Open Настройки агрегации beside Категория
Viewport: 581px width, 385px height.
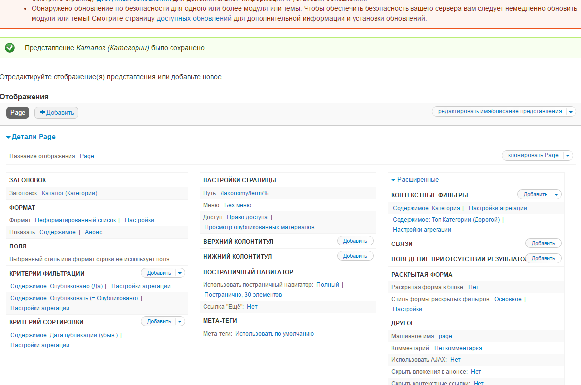tap(498, 208)
